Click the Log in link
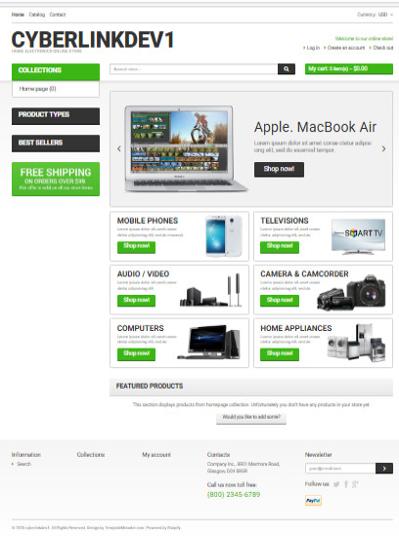The height and width of the screenshot is (536, 399). click(313, 48)
